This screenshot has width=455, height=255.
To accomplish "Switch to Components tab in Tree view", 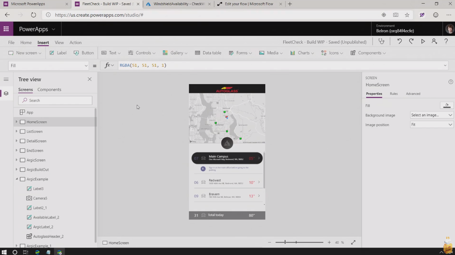I will tap(49, 89).
